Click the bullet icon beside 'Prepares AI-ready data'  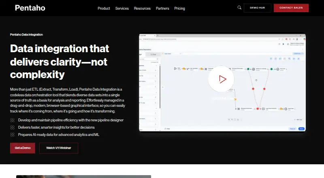pos(13,135)
